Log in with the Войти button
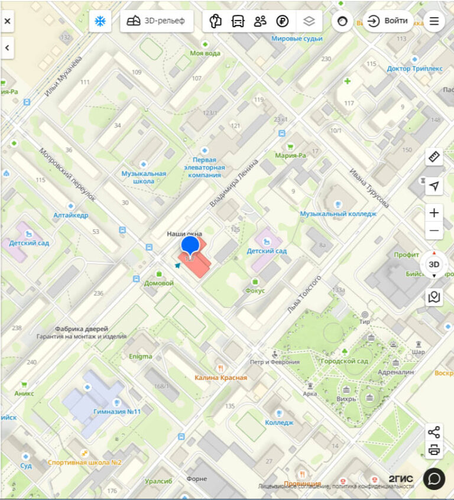454x500 pixels. pos(388,21)
